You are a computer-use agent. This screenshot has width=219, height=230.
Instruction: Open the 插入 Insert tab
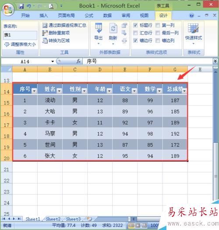43,15
